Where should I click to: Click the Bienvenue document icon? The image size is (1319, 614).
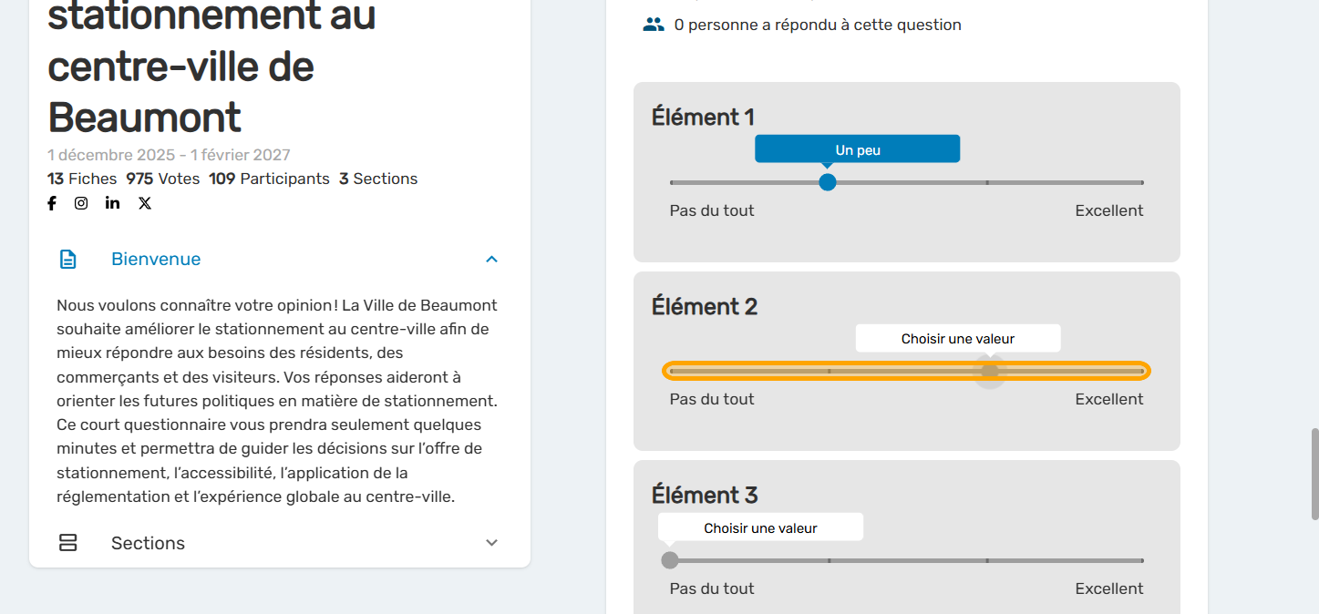68,260
